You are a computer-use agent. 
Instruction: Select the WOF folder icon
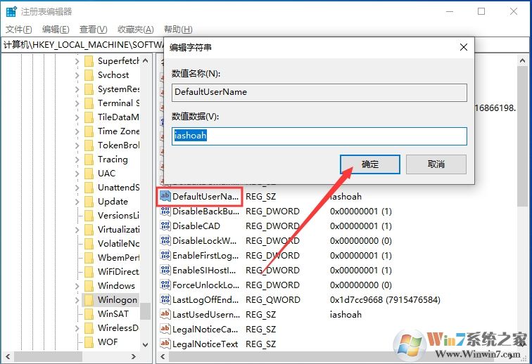(x=89, y=342)
